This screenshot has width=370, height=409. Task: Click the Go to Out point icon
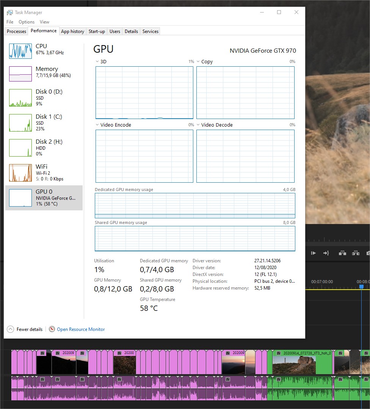coord(326,253)
